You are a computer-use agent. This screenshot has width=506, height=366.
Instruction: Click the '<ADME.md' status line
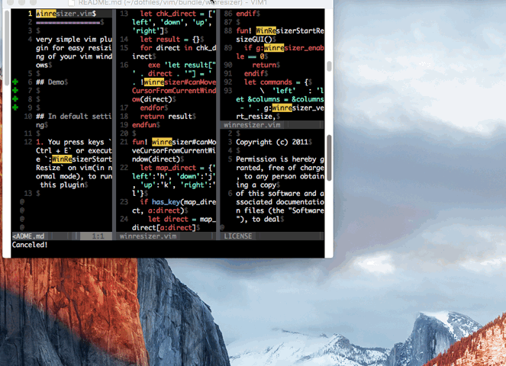tap(62, 236)
